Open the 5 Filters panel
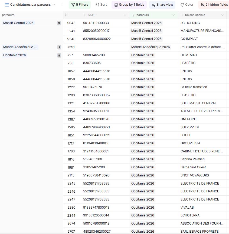Image resolution: width=229 pixels, height=234 pixels. (80, 5)
